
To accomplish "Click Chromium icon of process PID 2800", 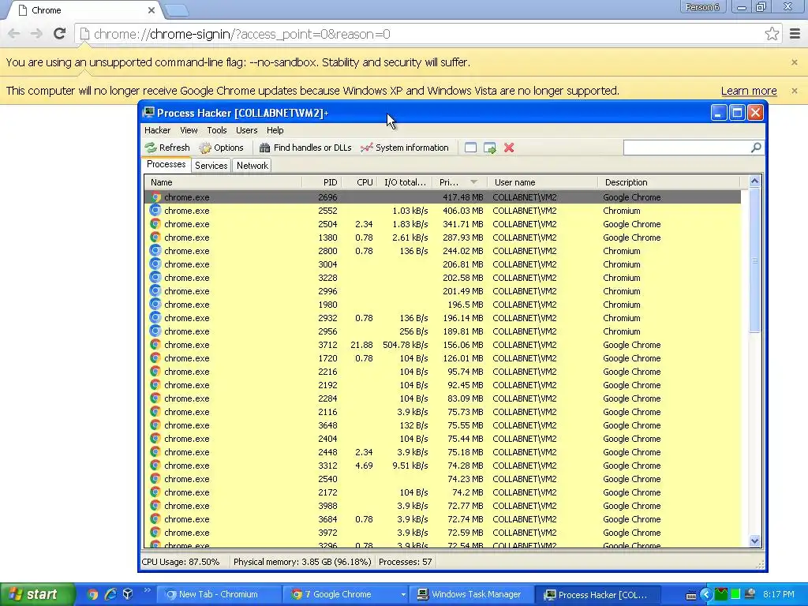I will pyautogui.click(x=155, y=251).
